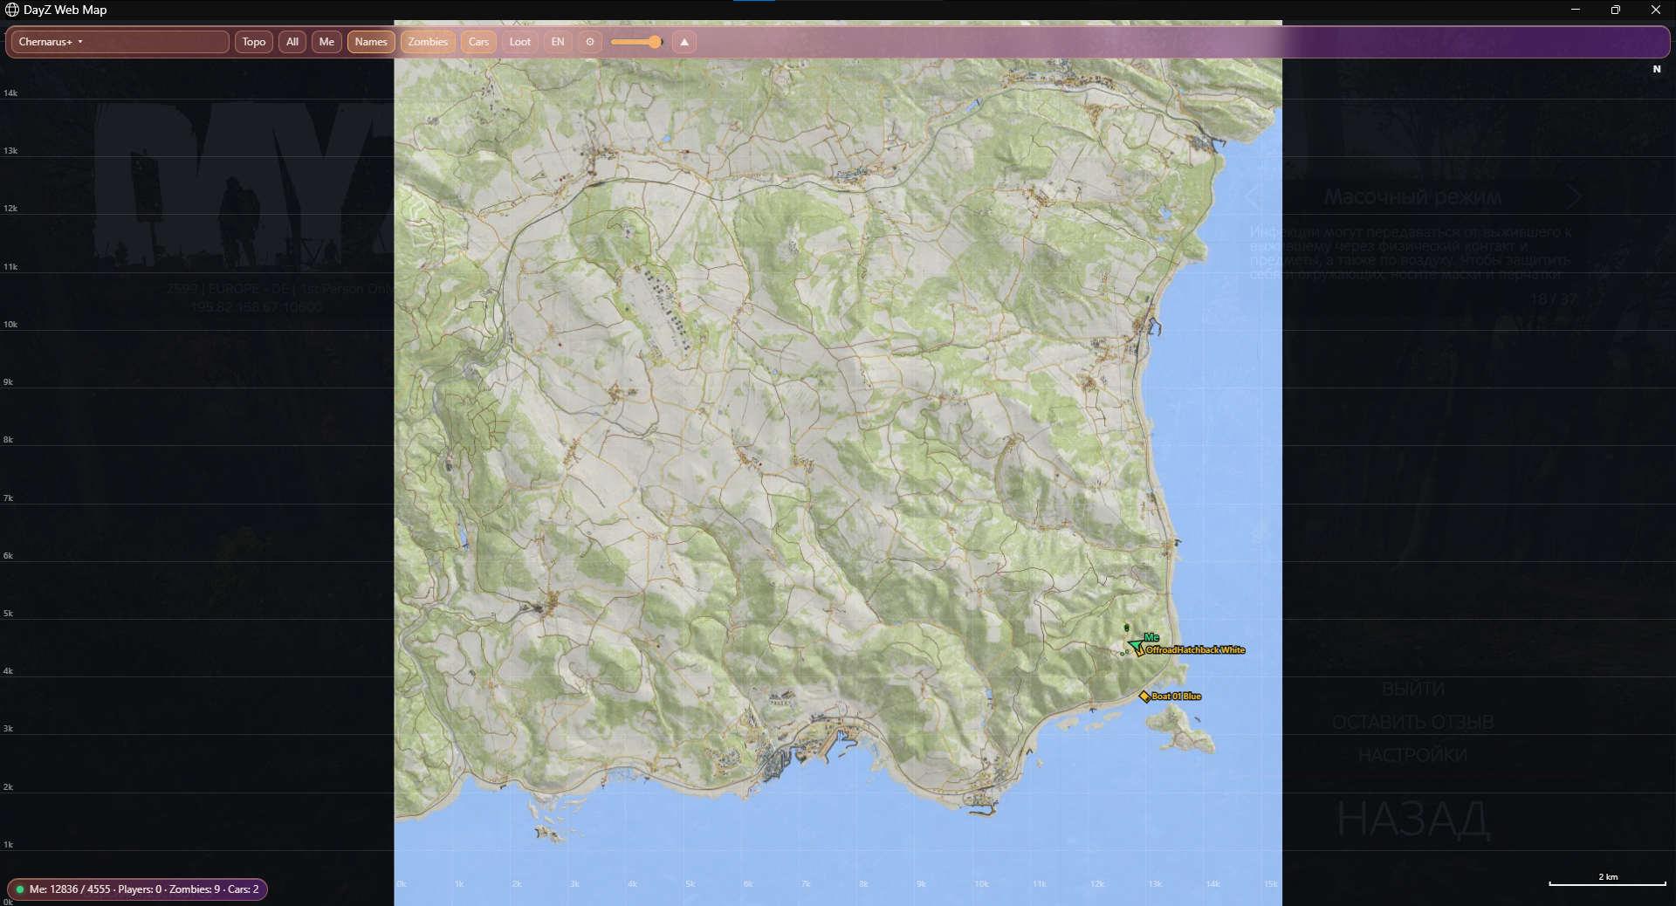Image resolution: width=1676 pixels, height=906 pixels.
Task: Collapse the toolbar with the up-triangle button
Action: pyautogui.click(x=684, y=42)
